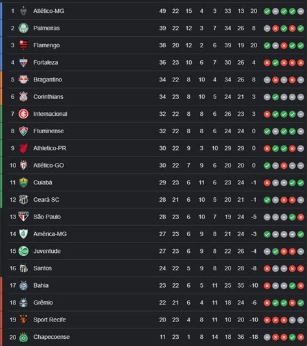Open the Cuiabá team name link
The image size is (307, 346).
point(43,182)
